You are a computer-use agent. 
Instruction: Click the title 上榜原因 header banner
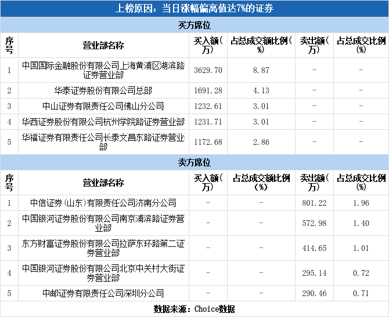(195, 9)
